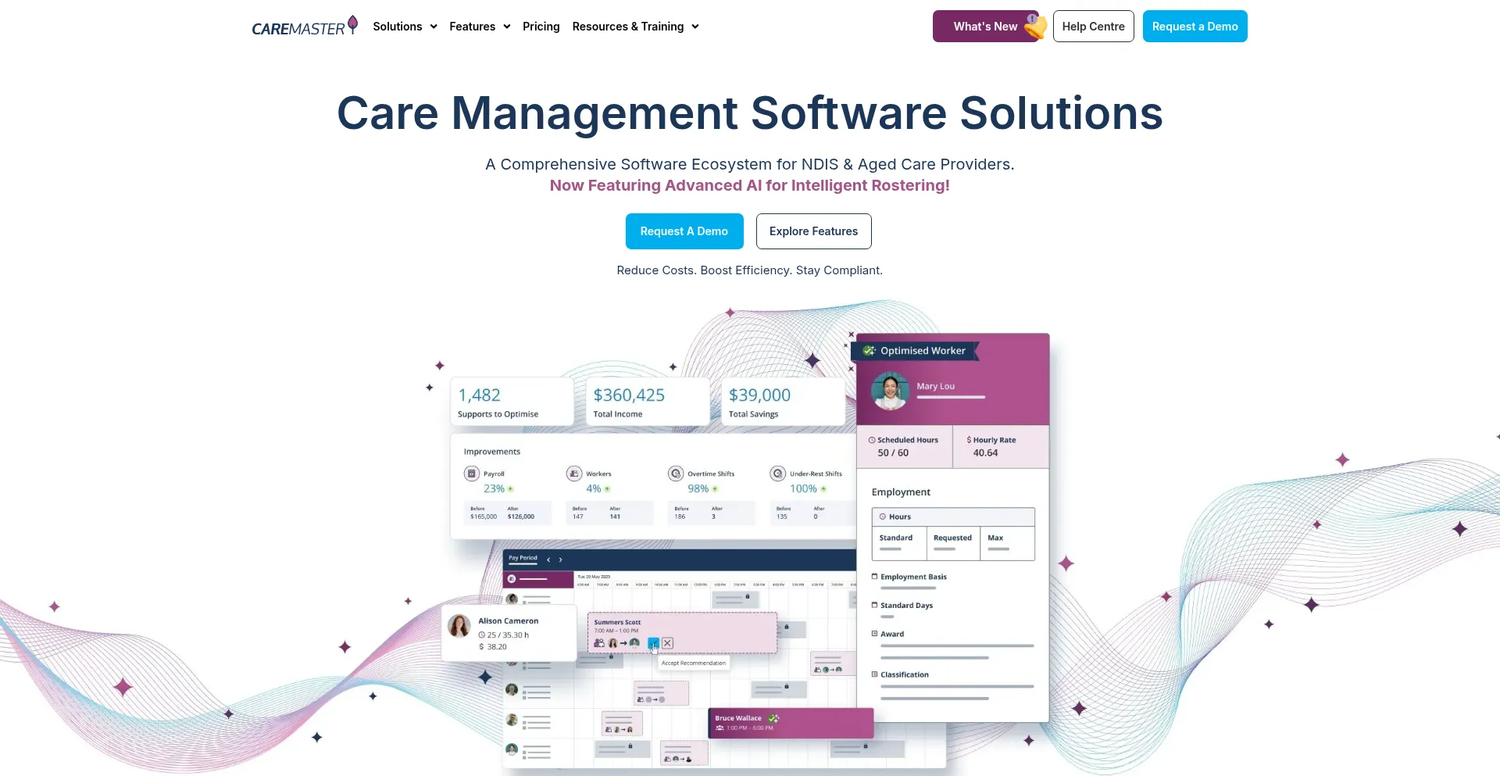The width and height of the screenshot is (1500, 776).
Task: Click the Workers icon under Improvements
Action: [x=574, y=474]
